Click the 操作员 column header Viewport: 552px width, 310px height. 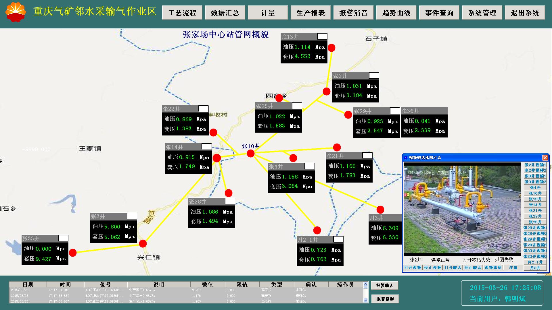(x=346, y=284)
